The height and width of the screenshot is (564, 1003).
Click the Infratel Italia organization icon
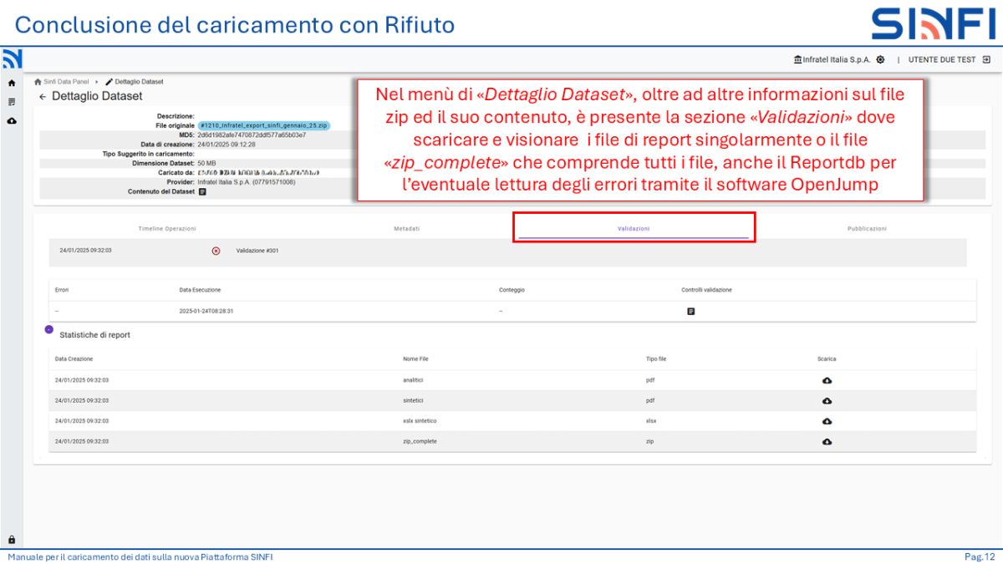click(800, 59)
